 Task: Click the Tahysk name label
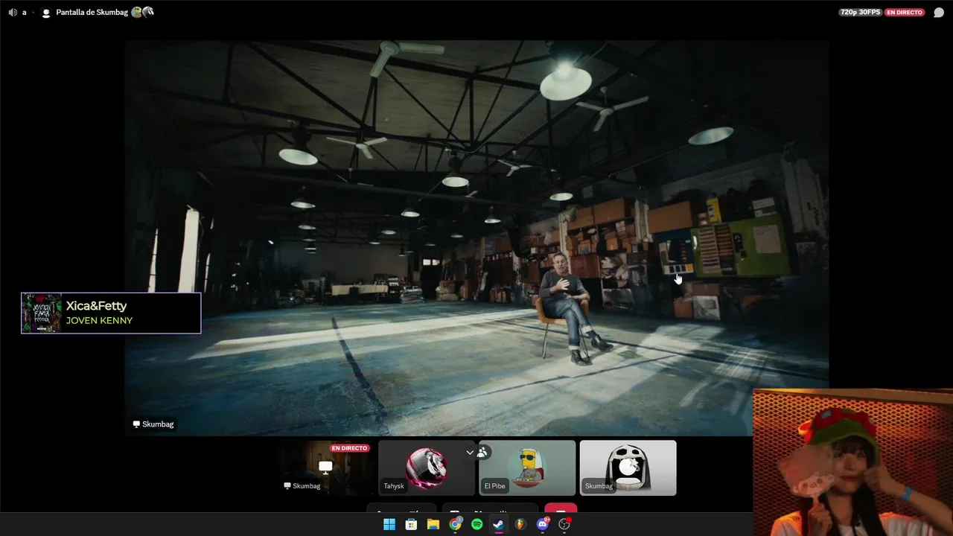[394, 486]
